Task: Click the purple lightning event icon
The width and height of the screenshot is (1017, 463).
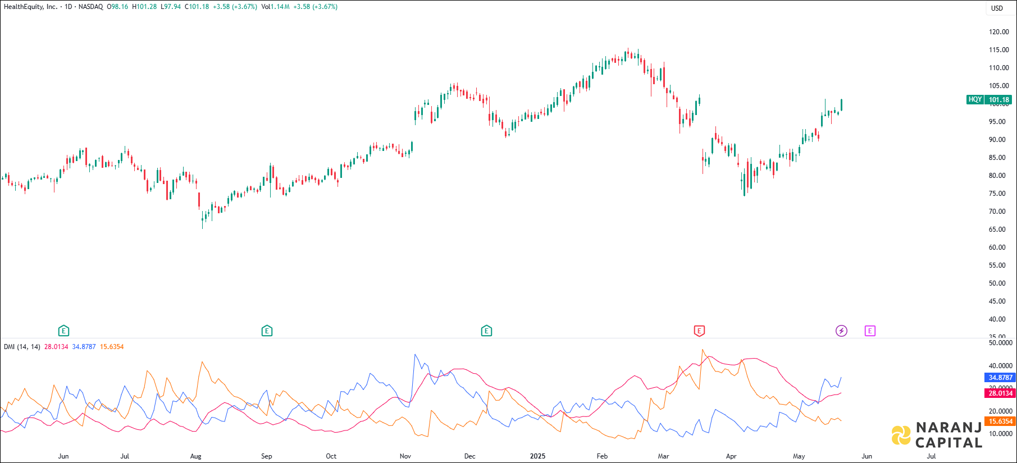Action: 841,331
